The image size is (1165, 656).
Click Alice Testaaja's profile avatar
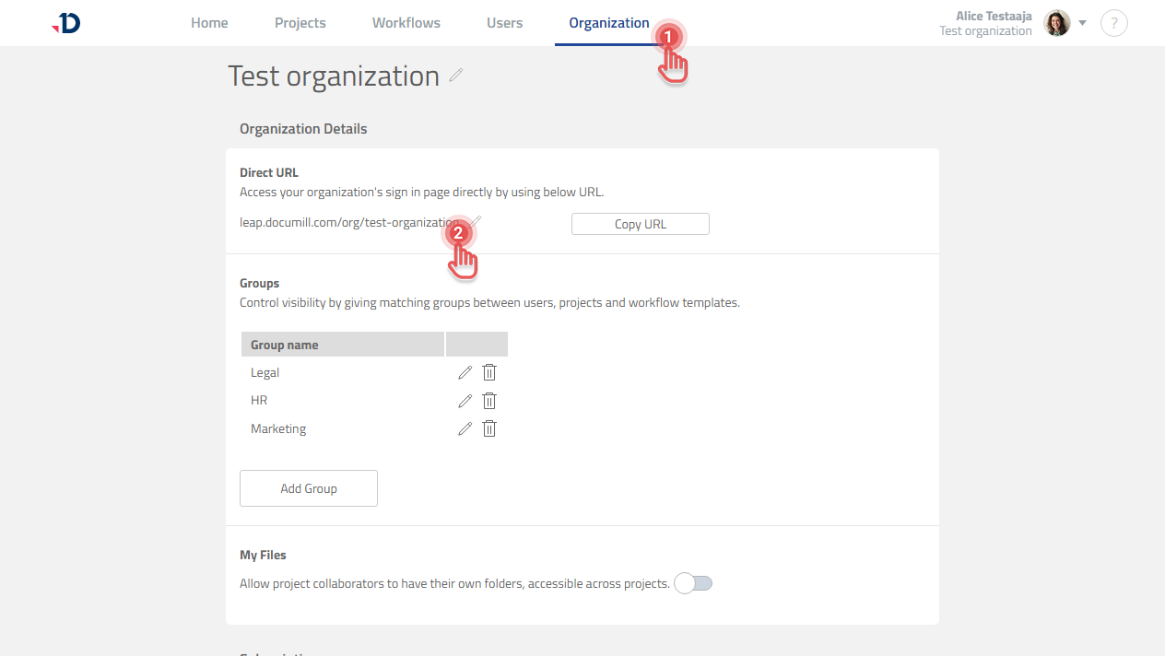click(1056, 23)
